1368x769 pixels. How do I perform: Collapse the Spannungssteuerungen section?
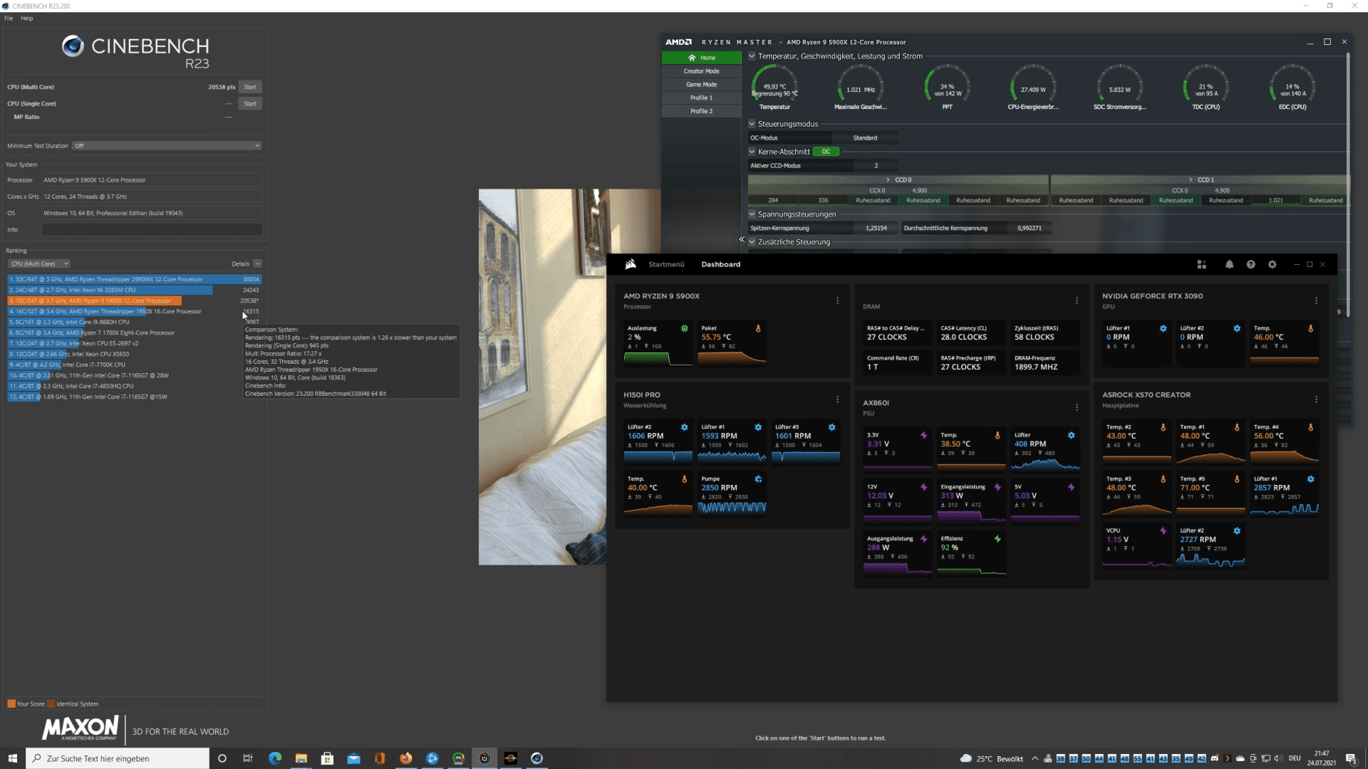752,214
